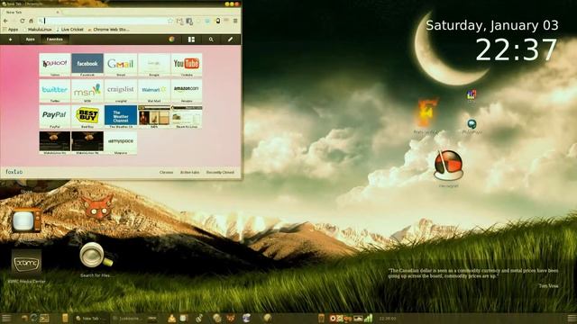Open Search for files magnifier icon

tap(96, 256)
